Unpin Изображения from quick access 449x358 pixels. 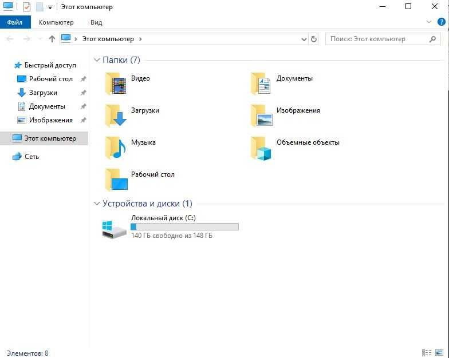pos(84,120)
